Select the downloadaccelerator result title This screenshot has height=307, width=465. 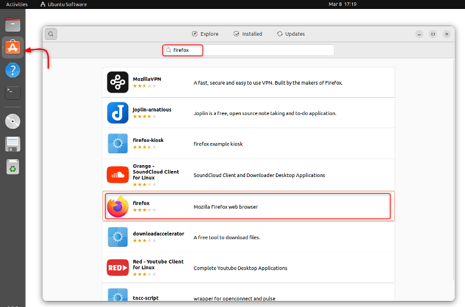coord(159,234)
